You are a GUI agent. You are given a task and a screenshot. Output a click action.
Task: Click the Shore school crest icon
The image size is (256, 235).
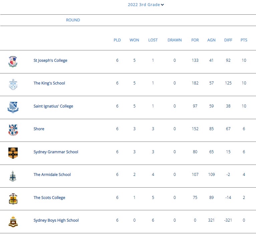pos(13,130)
